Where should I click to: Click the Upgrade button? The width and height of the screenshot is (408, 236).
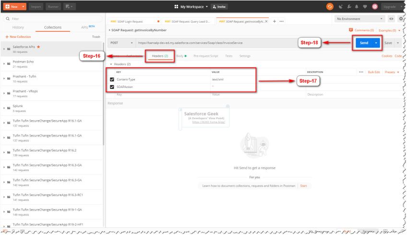[390, 7]
